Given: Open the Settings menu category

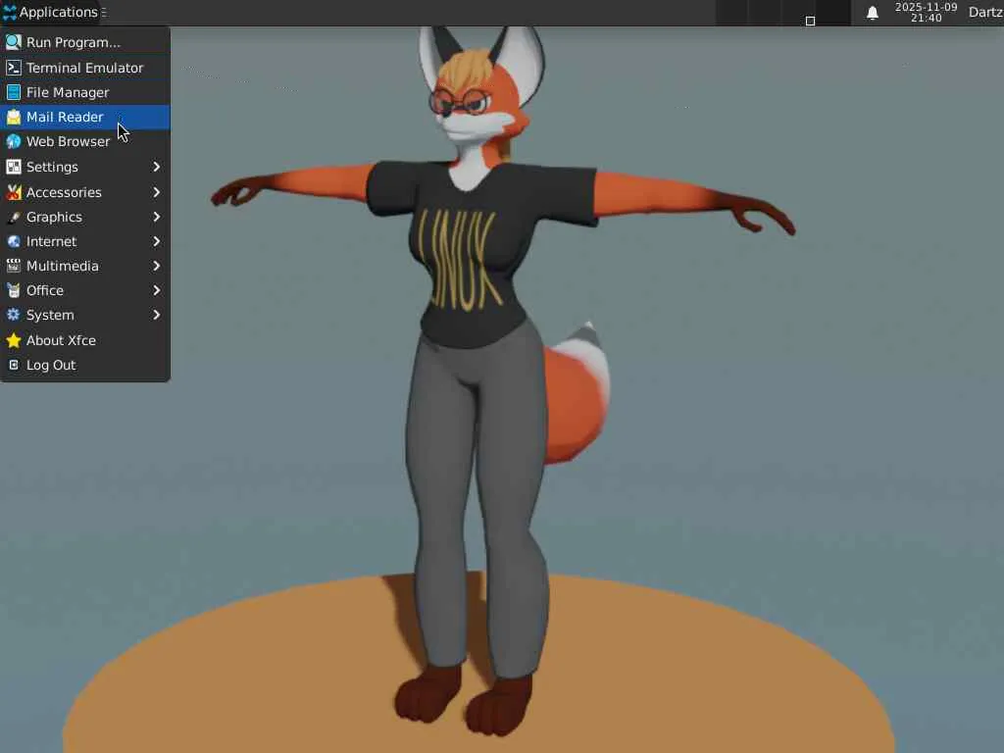Looking at the screenshot, I should point(85,167).
